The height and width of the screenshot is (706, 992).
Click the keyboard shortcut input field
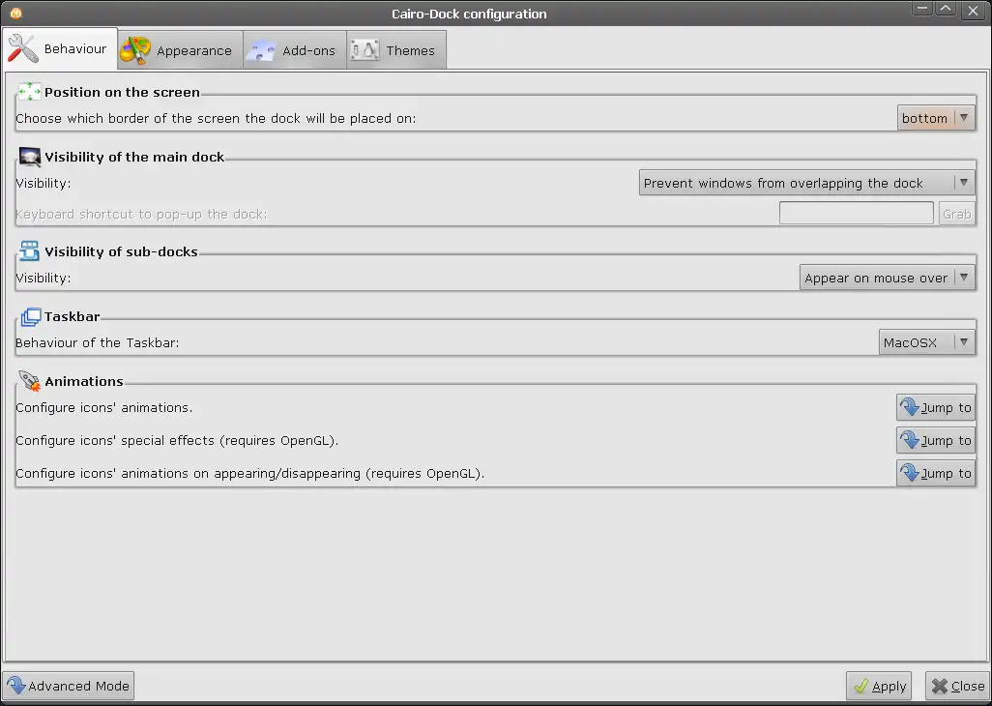856,213
